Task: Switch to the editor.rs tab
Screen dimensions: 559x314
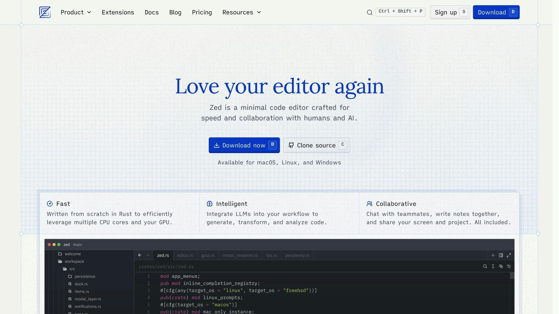Action: [185, 255]
